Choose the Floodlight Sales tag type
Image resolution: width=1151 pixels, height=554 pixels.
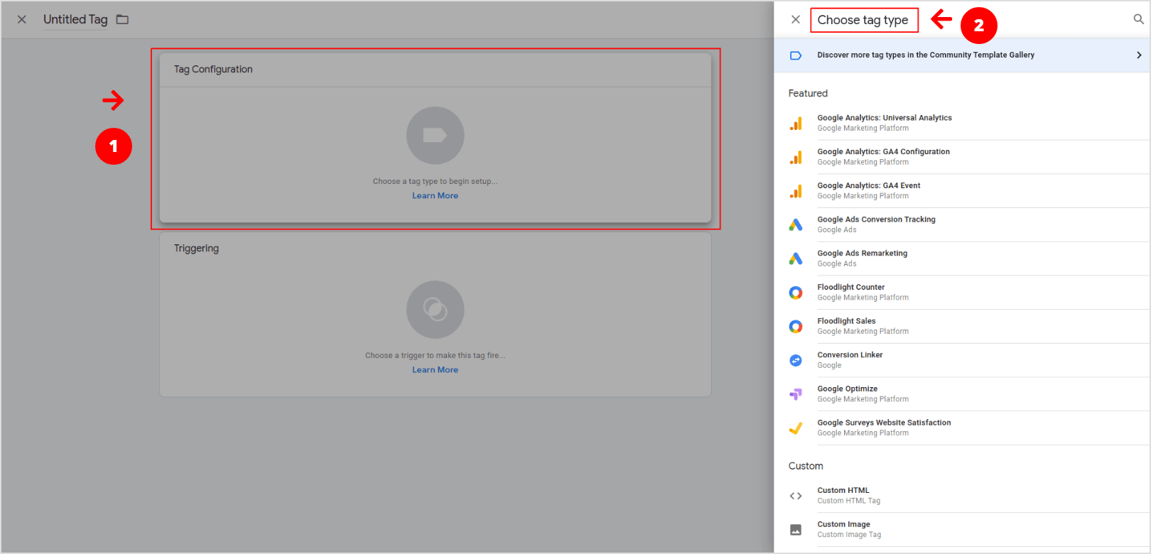(846, 321)
